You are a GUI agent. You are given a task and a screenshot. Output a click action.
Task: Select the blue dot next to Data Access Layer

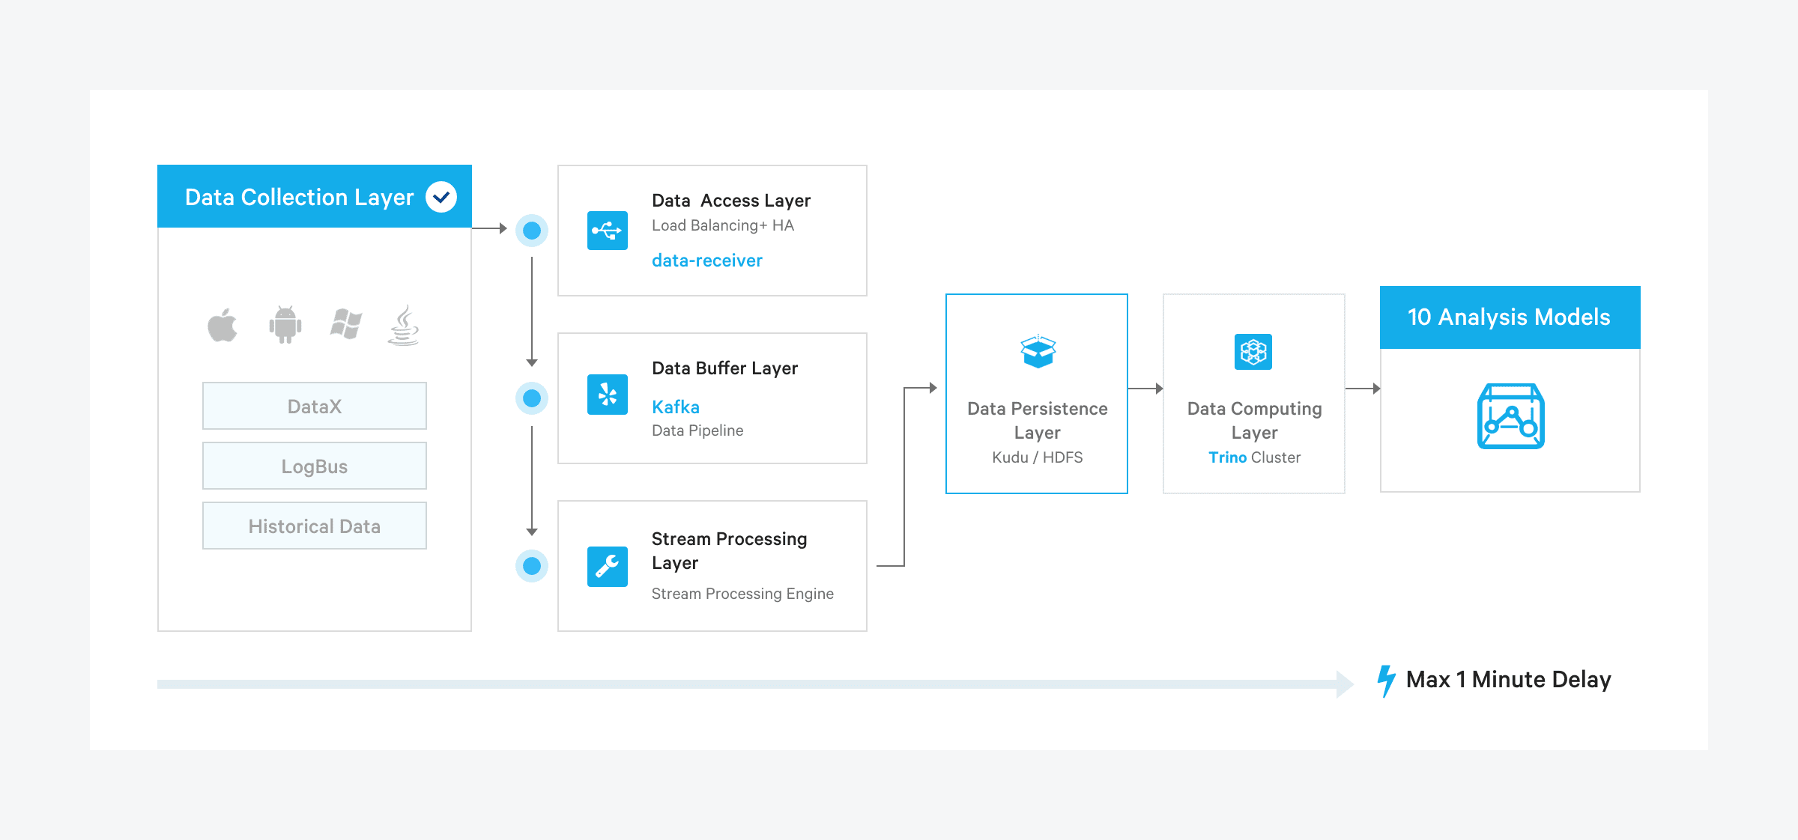532,231
